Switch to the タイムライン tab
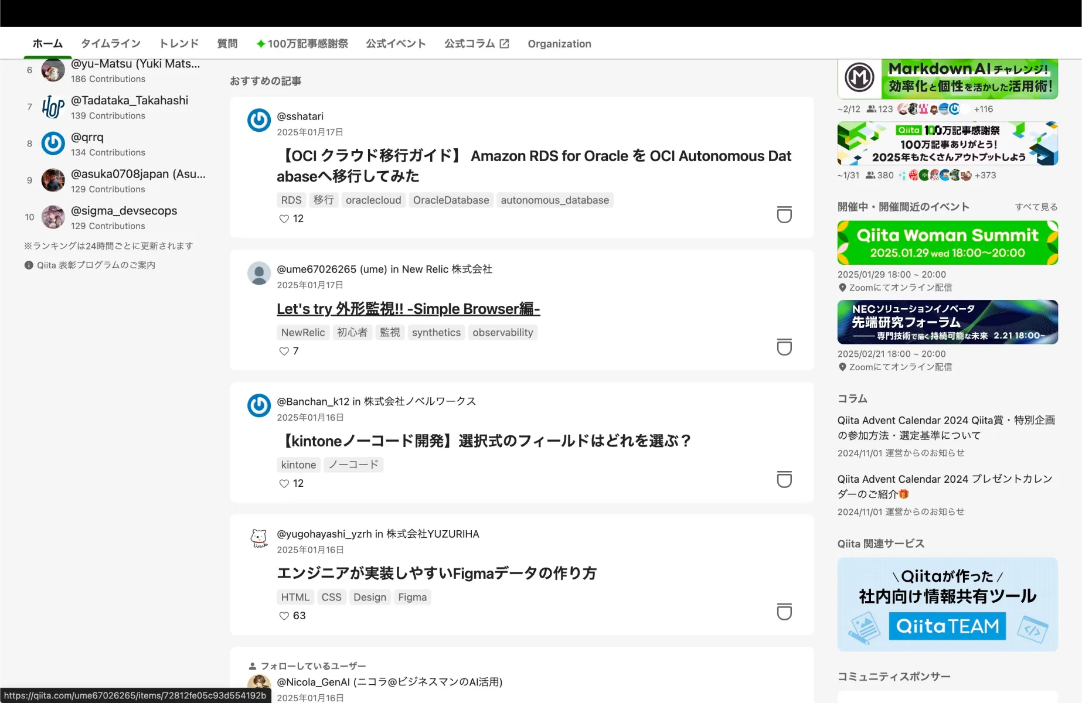1082x703 pixels. [110, 43]
